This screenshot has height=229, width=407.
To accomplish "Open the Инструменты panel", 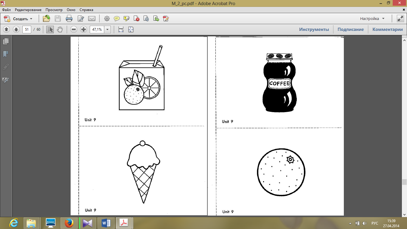I will [x=314, y=30].
